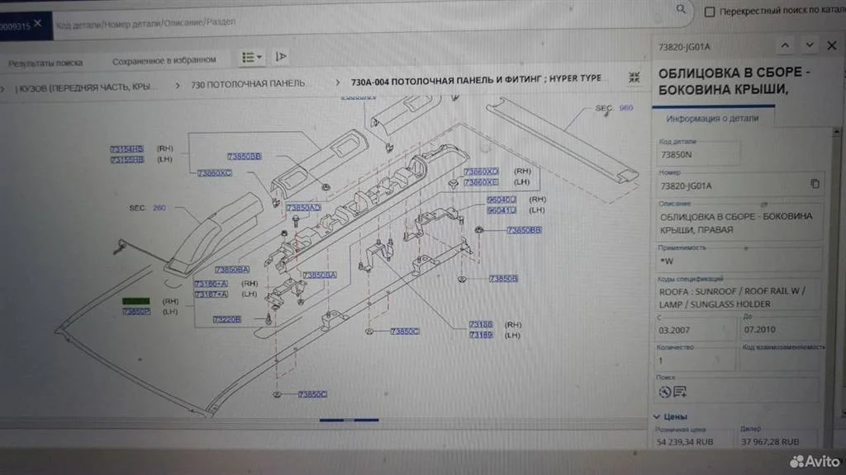The height and width of the screenshot is (475, 846).
Task: Go to next part with down arrow
Action: 810,45
